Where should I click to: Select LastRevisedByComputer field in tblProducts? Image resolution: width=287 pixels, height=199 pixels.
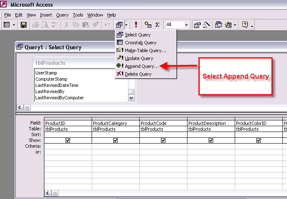(x=59, y=98)
